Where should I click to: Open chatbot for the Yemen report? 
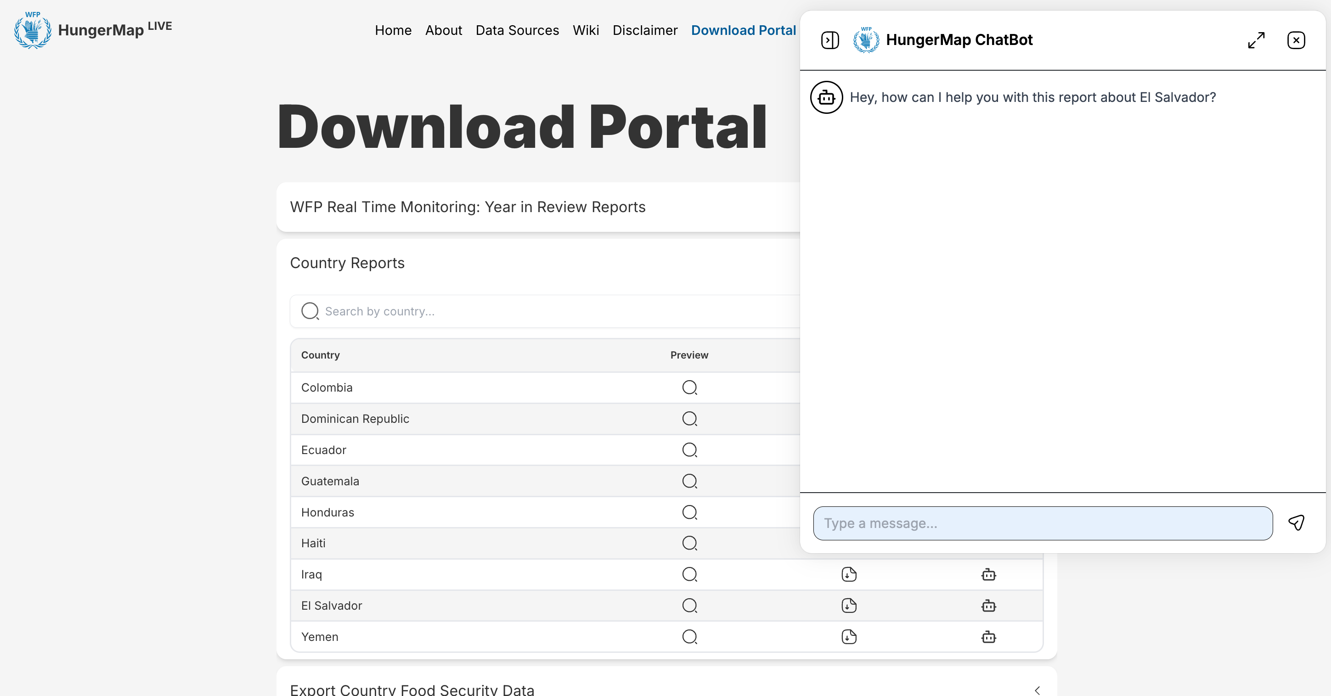[x=988, y=637]
